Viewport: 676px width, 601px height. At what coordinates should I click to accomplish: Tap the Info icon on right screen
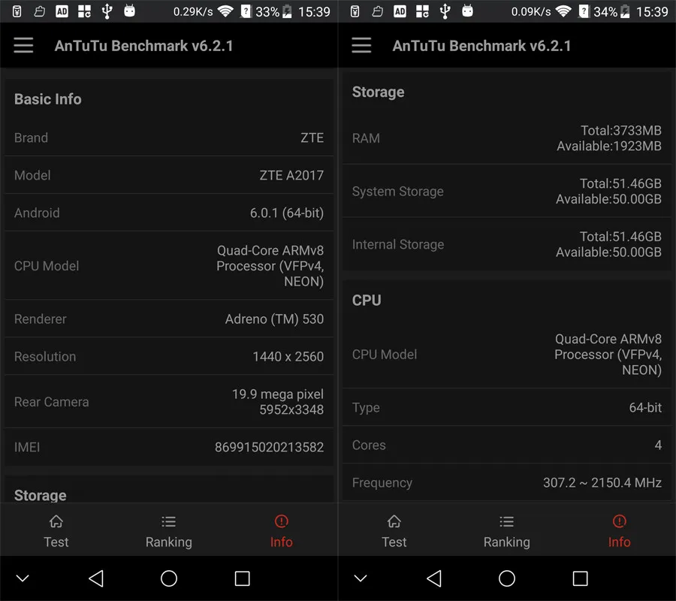619,521
